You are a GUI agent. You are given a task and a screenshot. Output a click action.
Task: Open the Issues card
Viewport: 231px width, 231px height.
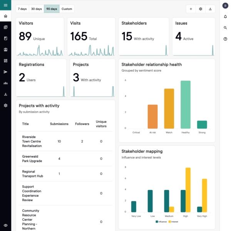[194, 37]
